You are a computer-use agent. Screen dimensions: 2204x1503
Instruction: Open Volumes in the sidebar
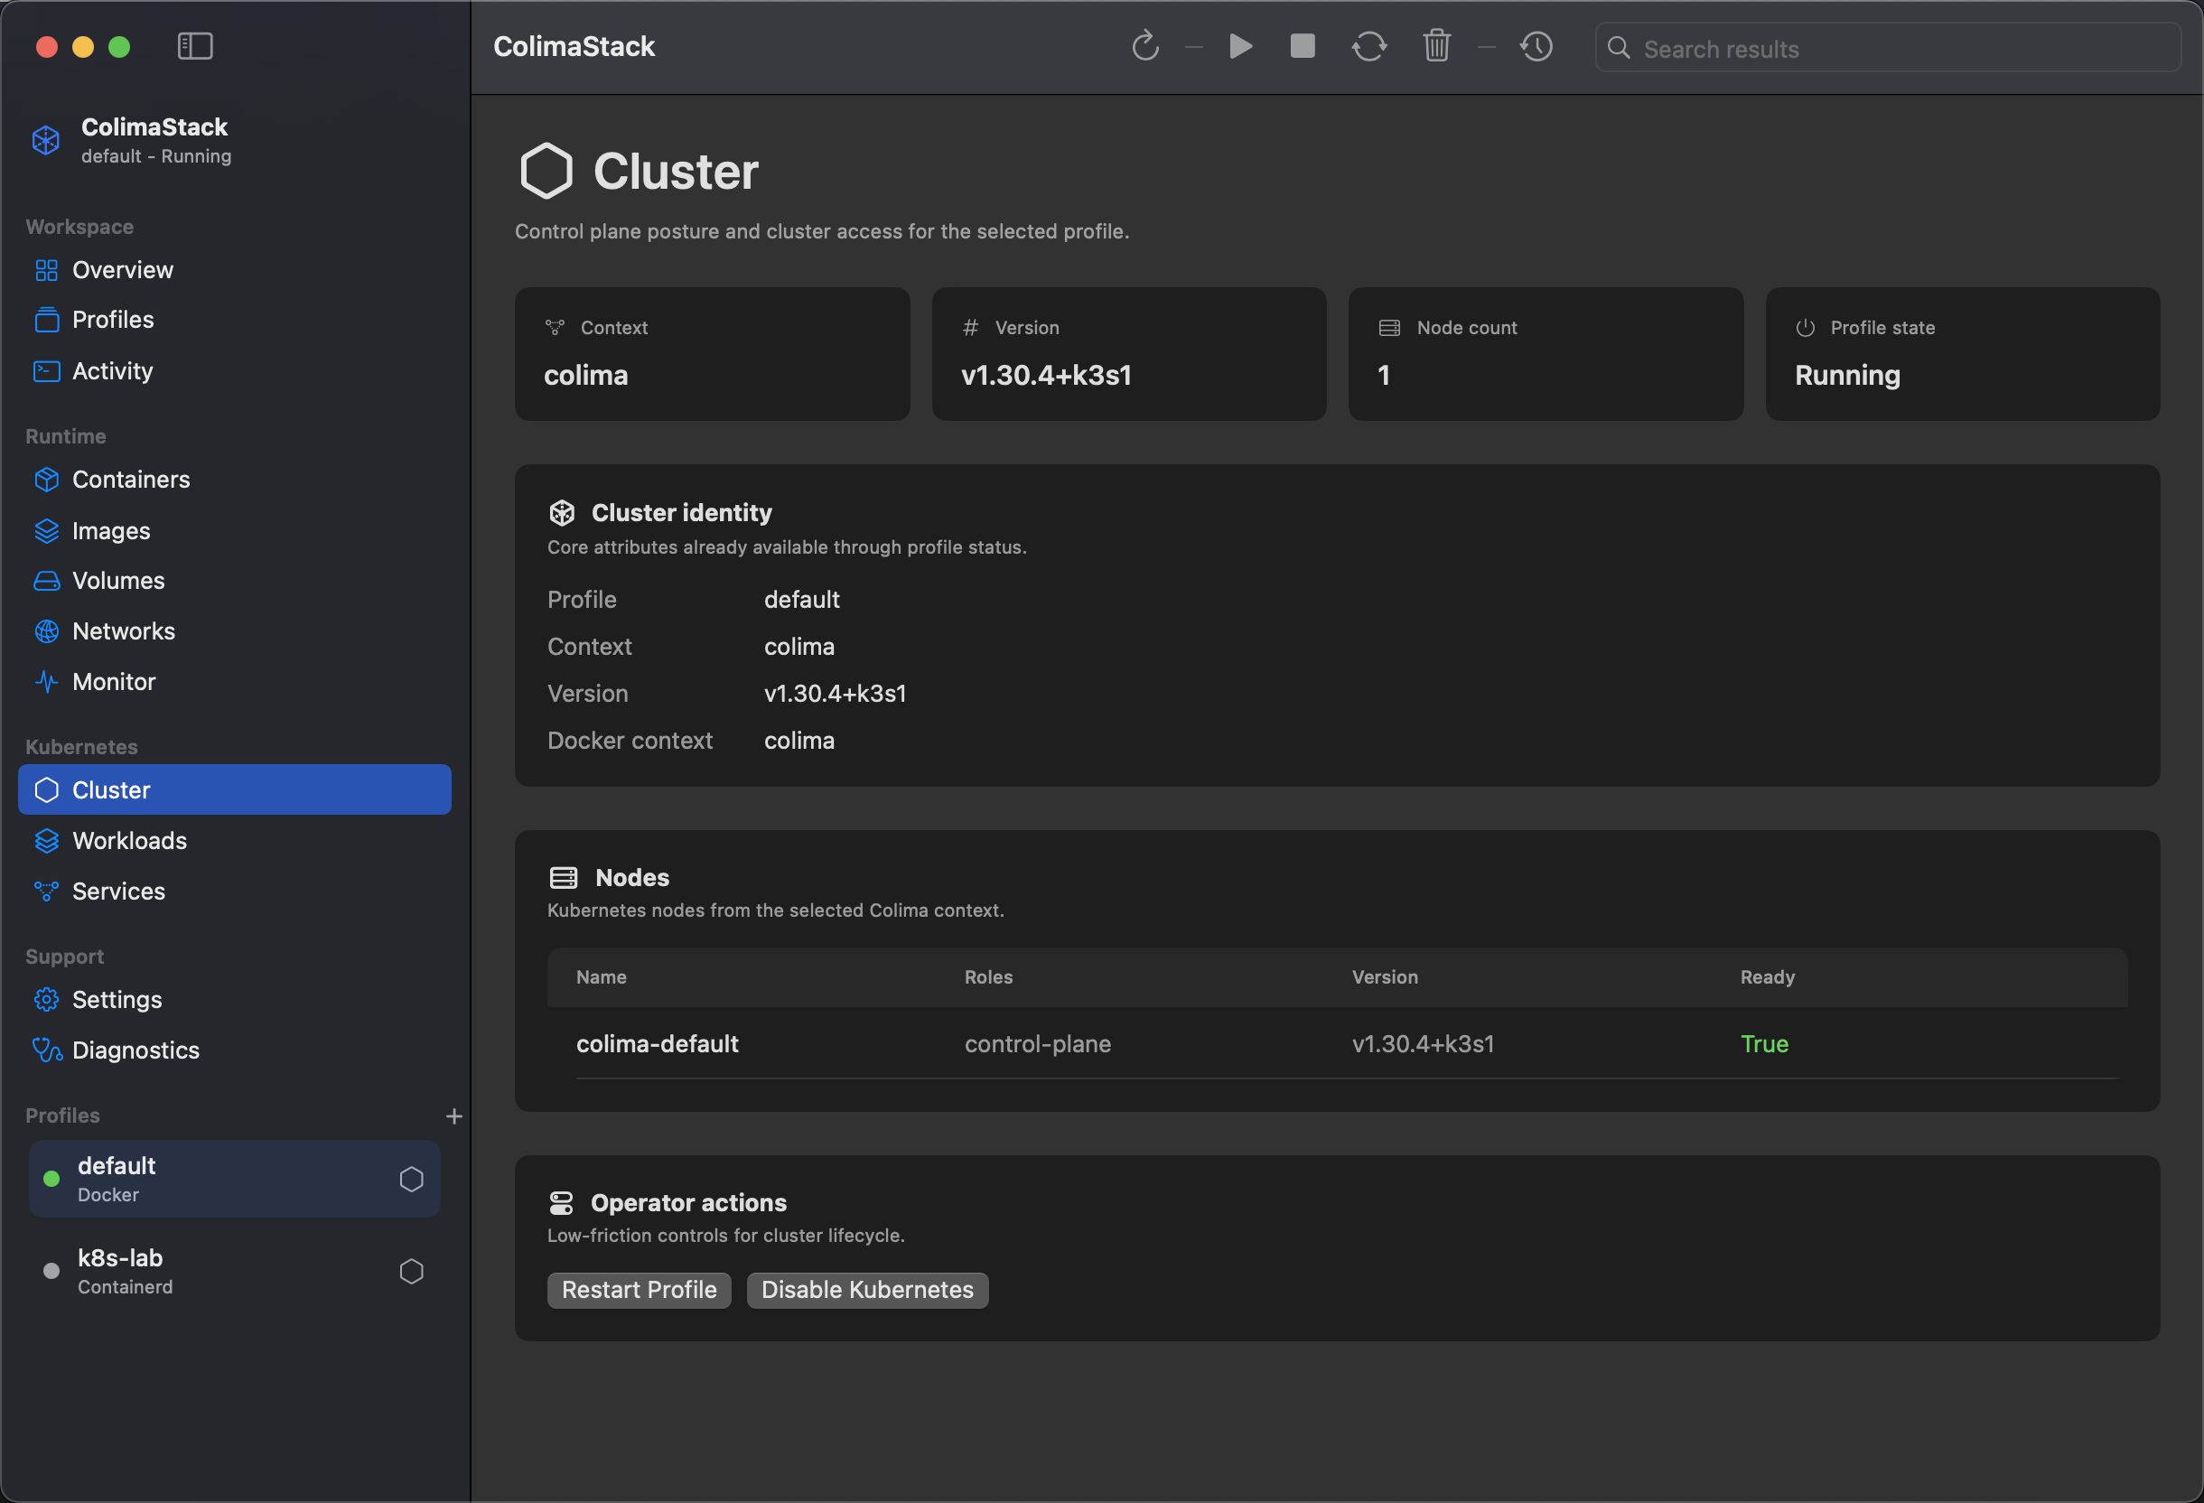click(234, 581)
